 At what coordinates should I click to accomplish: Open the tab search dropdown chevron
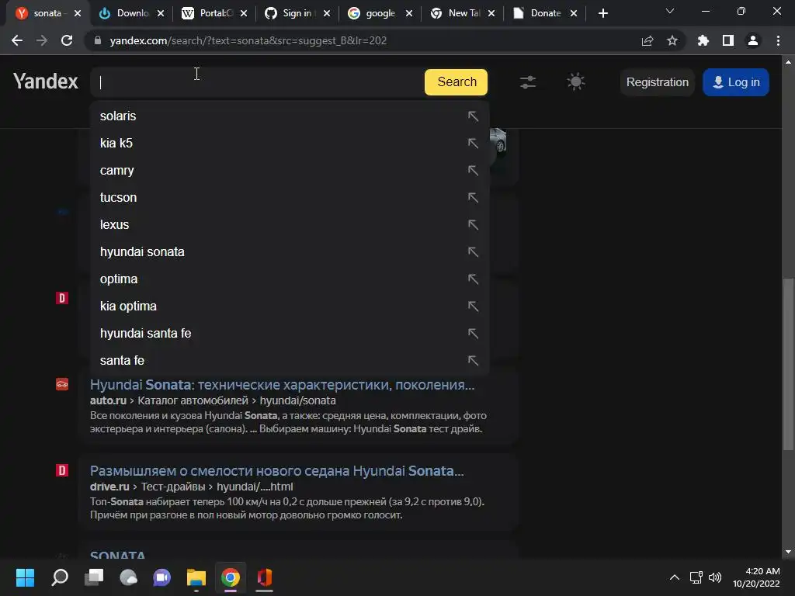point(670,11)
